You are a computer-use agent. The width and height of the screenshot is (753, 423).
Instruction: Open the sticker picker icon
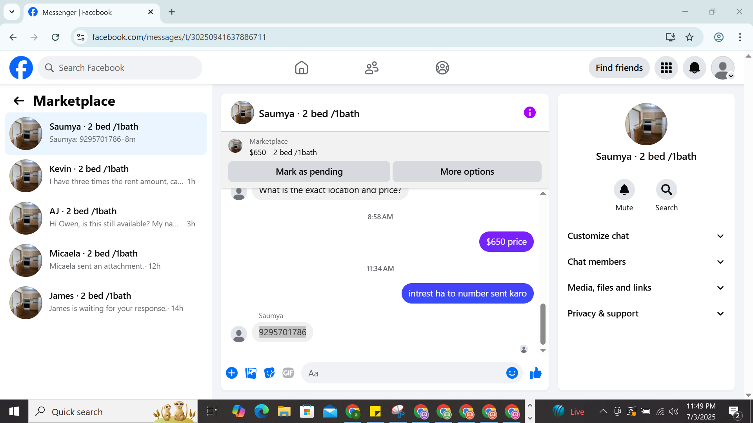point(269,373)
